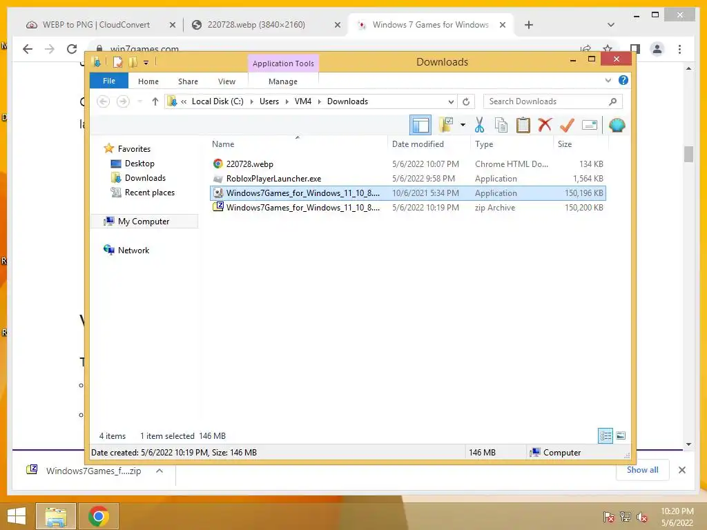Image resolution: width=707 pixels, height=530 pixels.
Task: Select Network in navigation pane
Action: (x=126, y=250)
